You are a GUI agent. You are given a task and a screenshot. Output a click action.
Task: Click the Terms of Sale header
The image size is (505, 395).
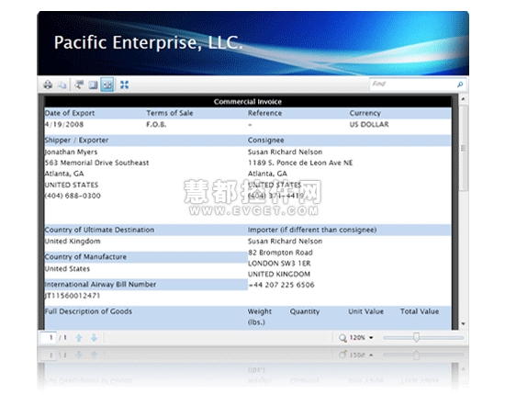point(170,113)
